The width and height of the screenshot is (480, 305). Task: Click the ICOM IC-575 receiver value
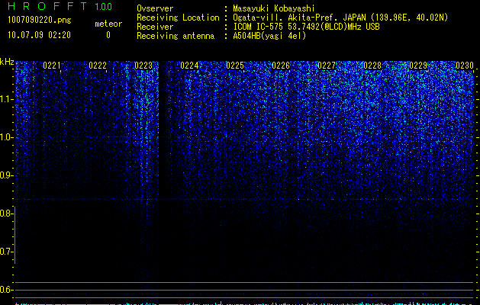pos(306,27)
